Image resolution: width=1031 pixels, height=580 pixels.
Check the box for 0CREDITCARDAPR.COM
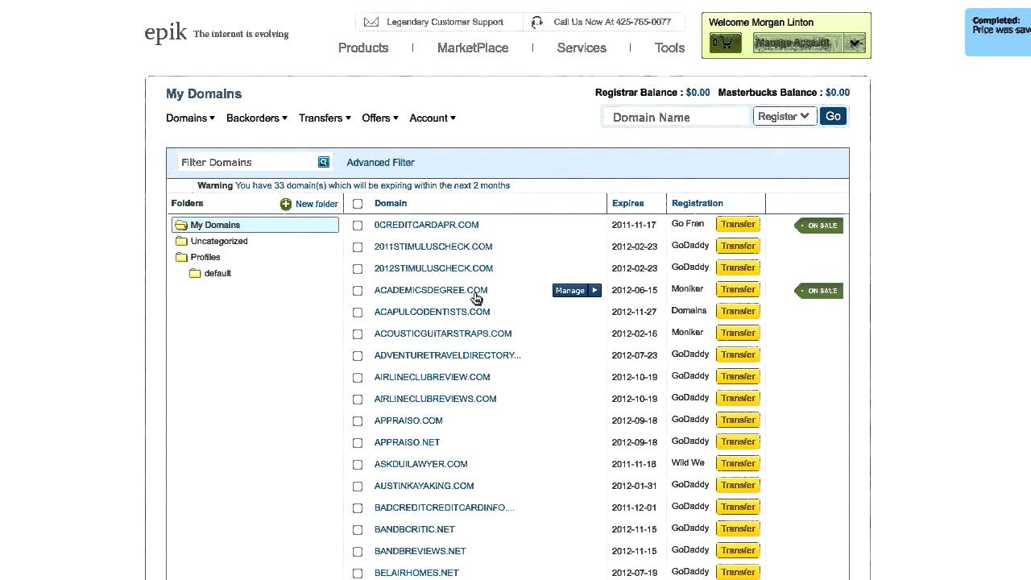(x=358, y=226)
